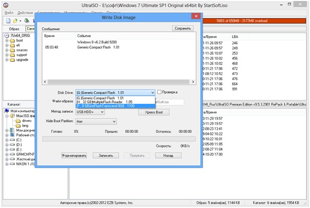Click the Назад button

[168, 156]
